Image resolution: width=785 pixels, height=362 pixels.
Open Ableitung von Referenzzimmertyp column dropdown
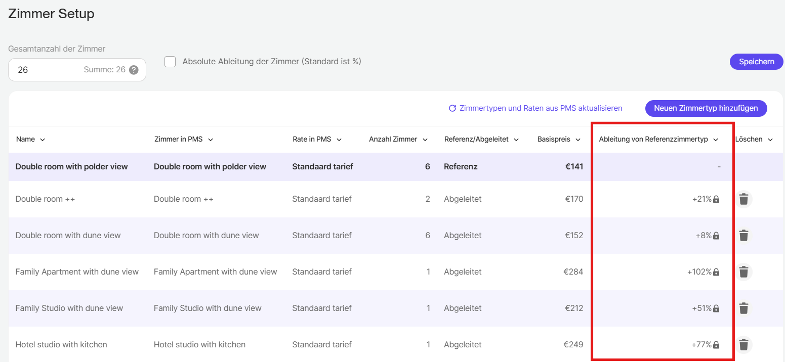click(x=716, y=140)
